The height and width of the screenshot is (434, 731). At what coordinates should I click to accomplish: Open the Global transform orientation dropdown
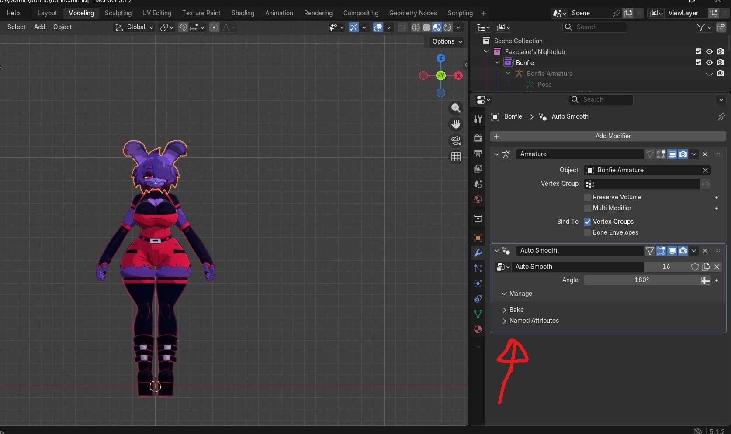pos(134,27)
